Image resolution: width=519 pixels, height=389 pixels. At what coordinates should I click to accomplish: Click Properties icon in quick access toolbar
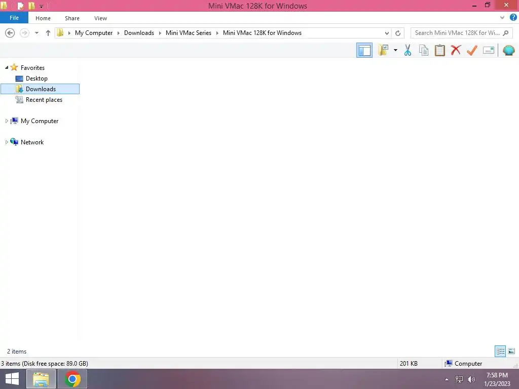pyautogui.click(x=20, y=6)
